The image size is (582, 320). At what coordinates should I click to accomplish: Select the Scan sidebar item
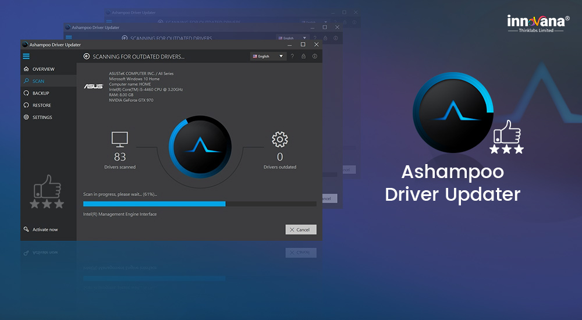(48, 81)
